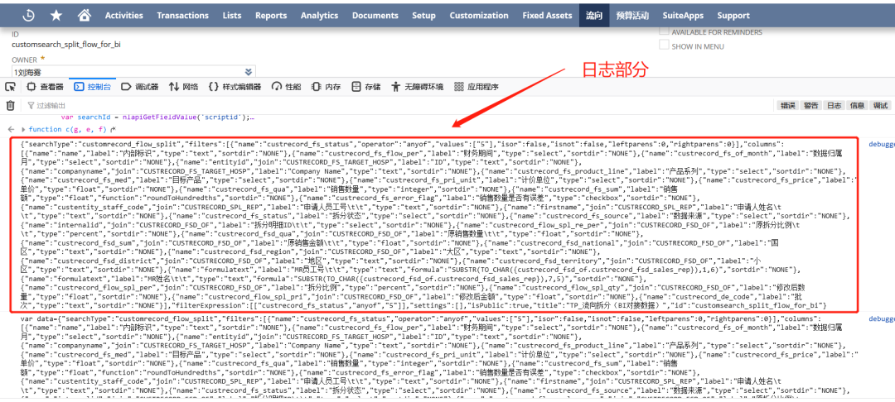
Task: Toggle Show in Menu checkbox
Action: 665,45
